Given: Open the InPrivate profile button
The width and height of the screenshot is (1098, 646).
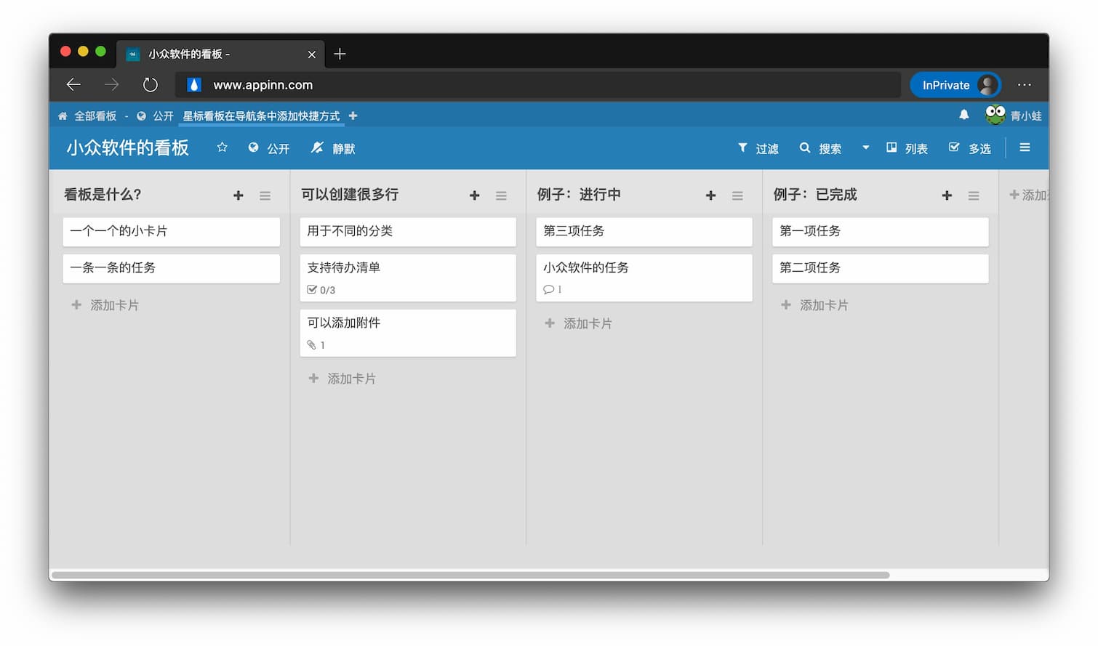Looking at the screenshot, I should (x=955, y=85).
